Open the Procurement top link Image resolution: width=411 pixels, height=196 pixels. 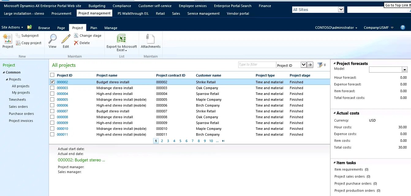pos(61,13)
